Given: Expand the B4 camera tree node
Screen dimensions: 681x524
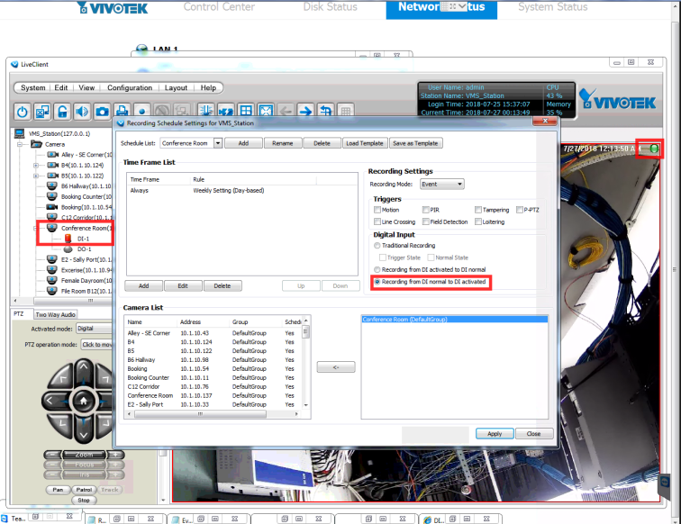Looking at the screenshot, I should pyautogui.click(x=35, y=165).
